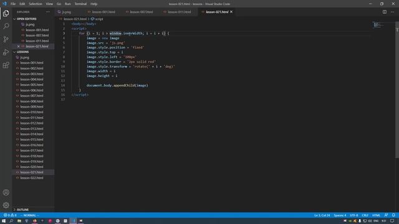
Task: Place cursor on document.body.appendChild line
Action: (117, 85)
